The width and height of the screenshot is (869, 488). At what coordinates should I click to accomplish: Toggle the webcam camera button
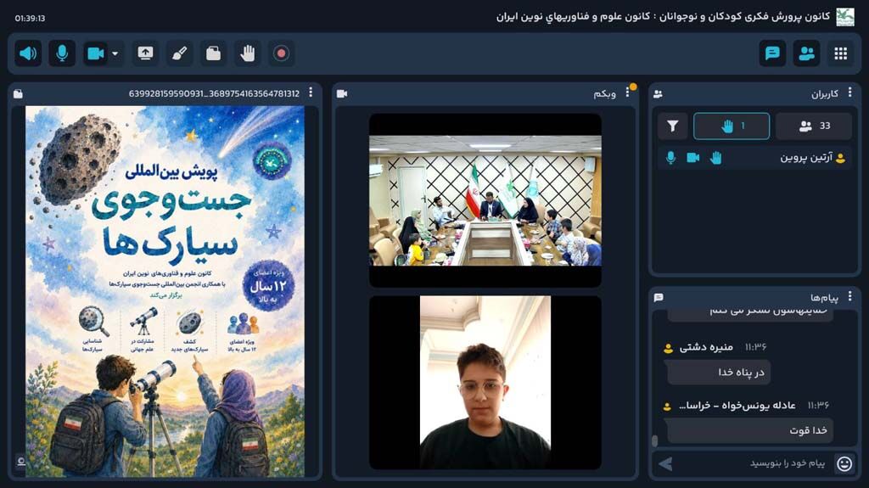point(96,53)
